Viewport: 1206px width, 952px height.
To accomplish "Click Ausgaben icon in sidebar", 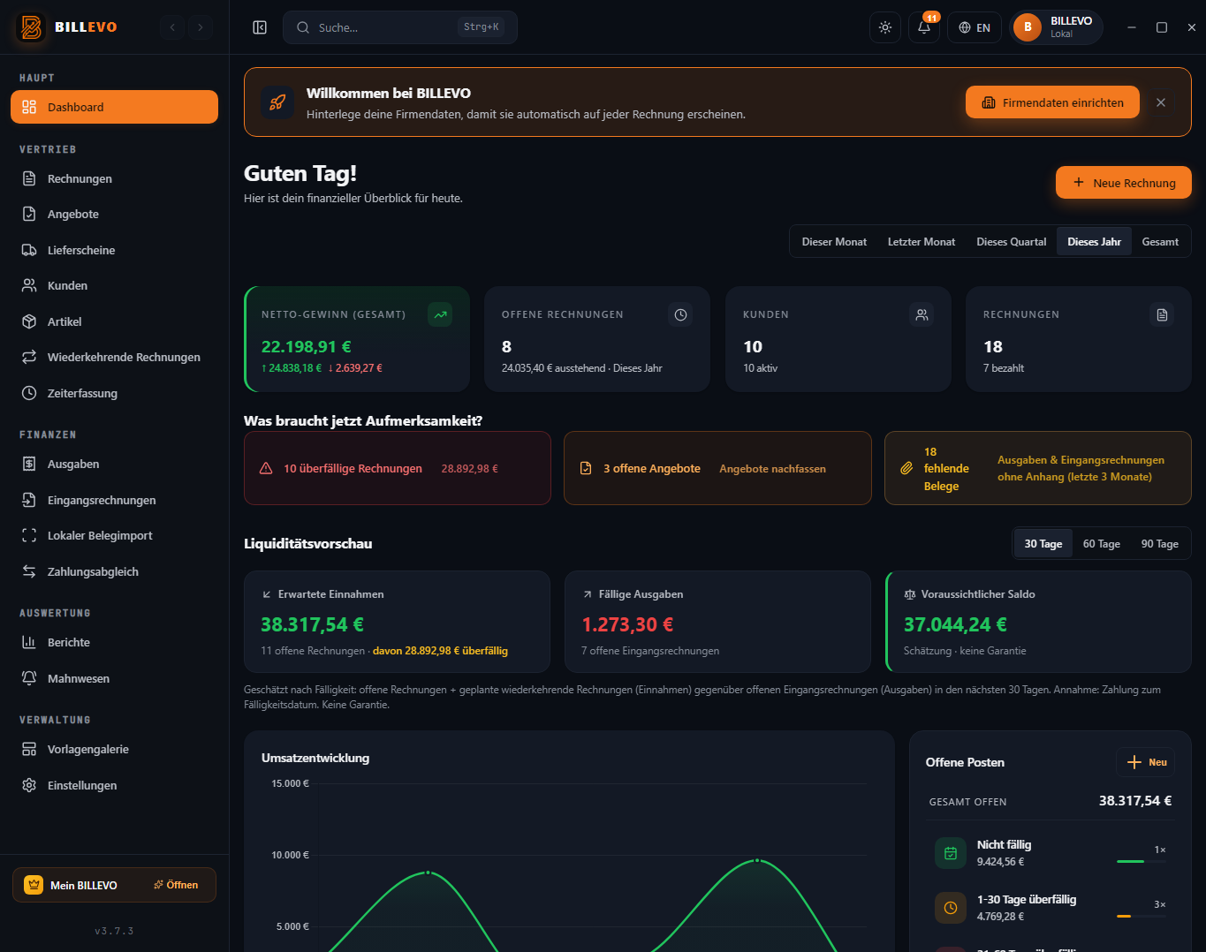I will pos(29,464).
